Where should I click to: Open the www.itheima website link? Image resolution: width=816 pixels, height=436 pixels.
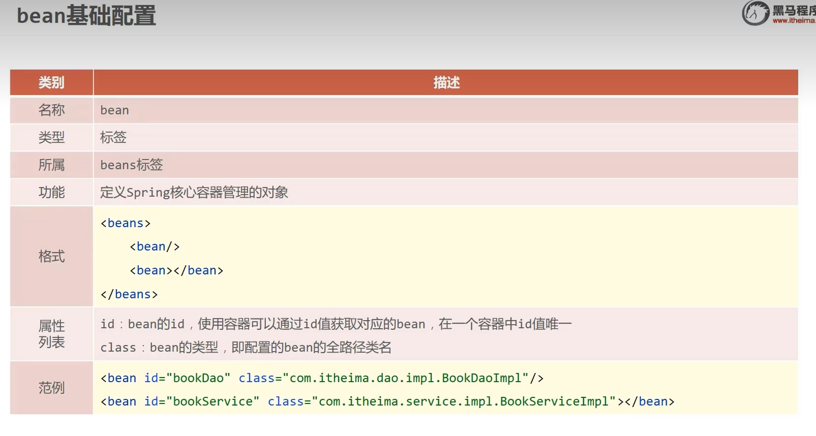point(794,21)
